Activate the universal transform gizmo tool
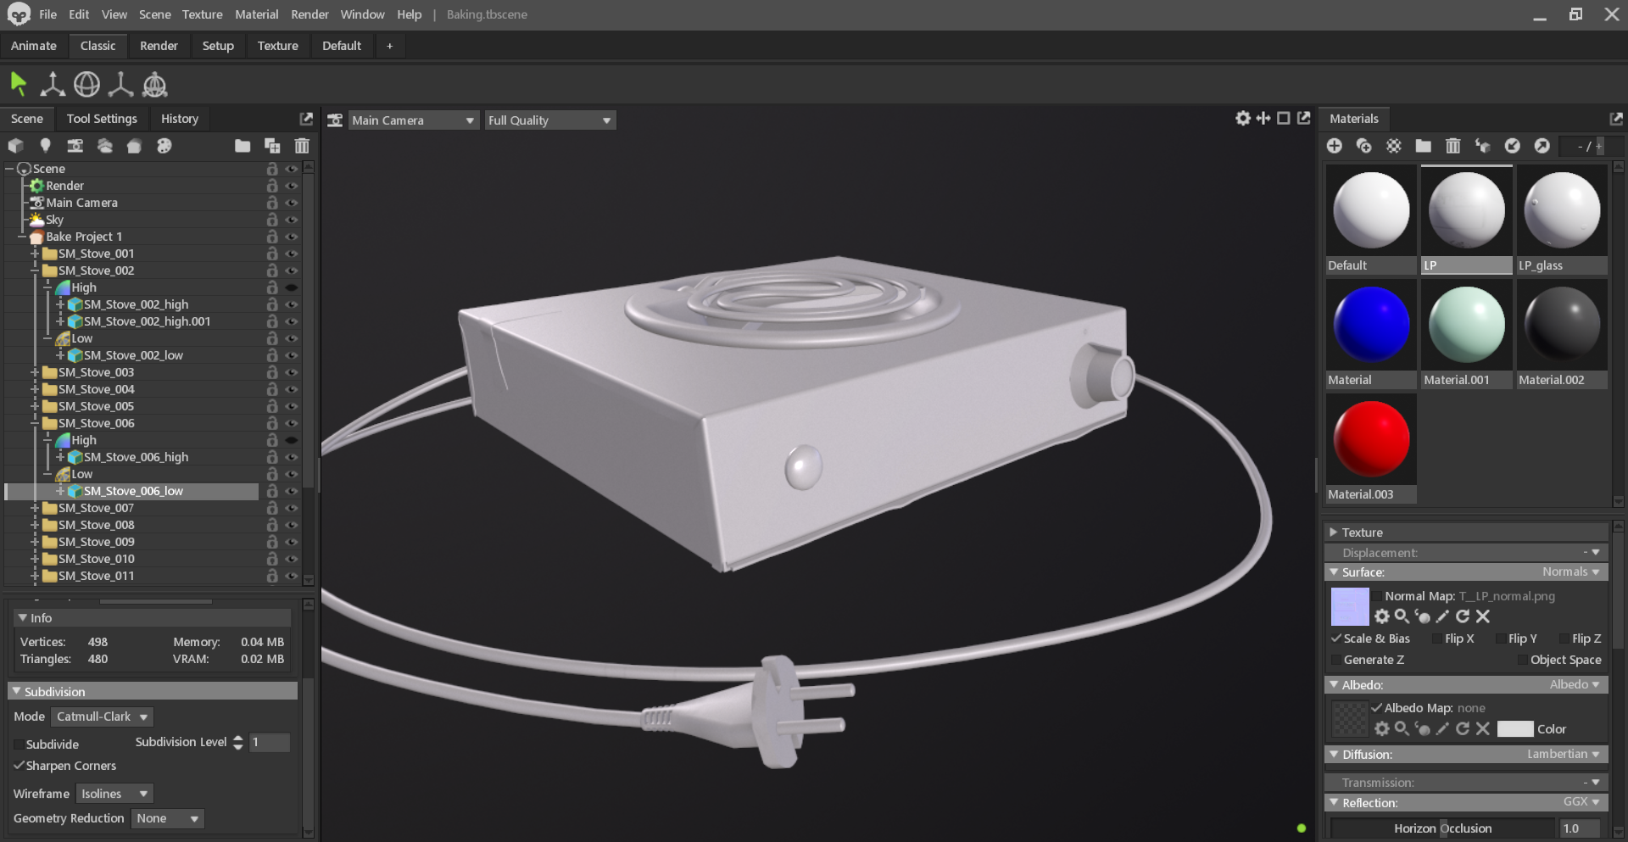This screenshot has height=842, width=1628. tap(154, 84)
